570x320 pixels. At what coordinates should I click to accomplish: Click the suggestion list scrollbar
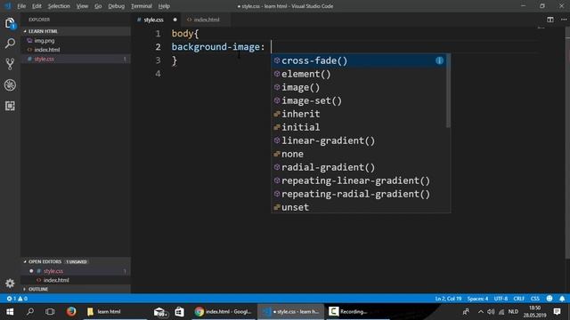(448, 91)
